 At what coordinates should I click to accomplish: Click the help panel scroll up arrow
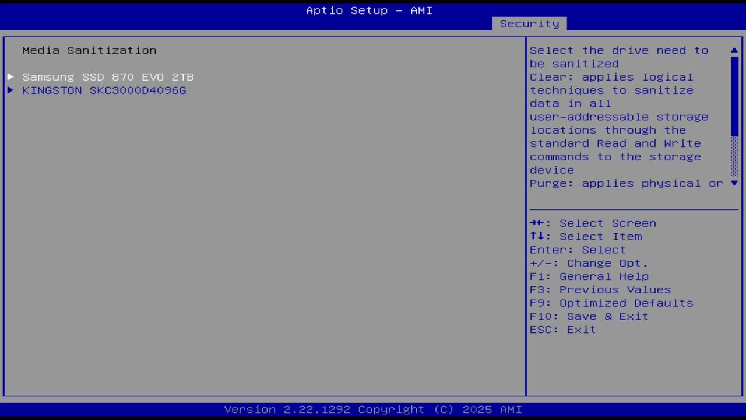[734, 51]
